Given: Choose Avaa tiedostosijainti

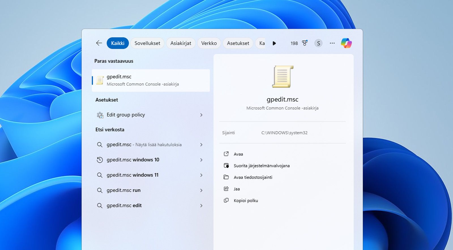Looking at the screenshot, I should 253,177.
